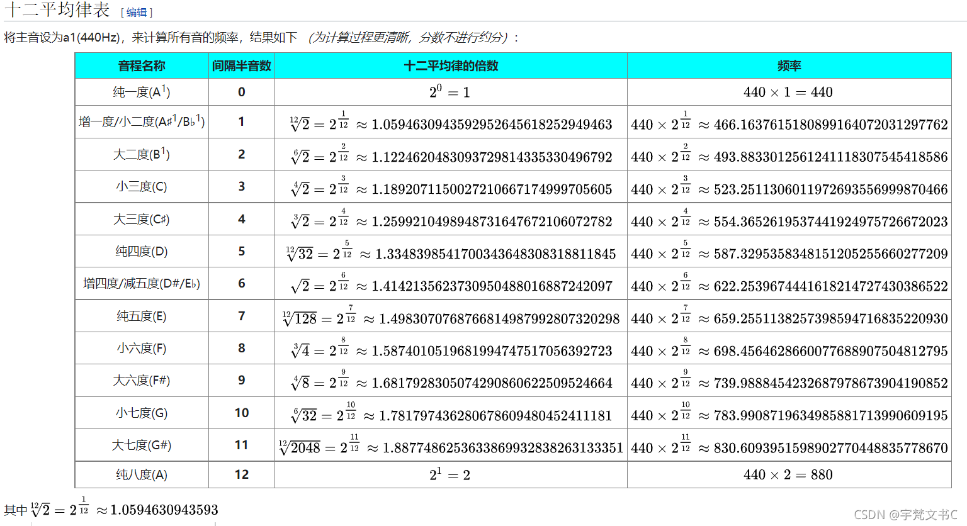
Task: Select the 十二平均律表 section heading
Action: point(57,10)
